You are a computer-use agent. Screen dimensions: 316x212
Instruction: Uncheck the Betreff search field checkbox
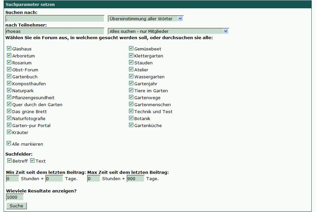coord(10,160)
